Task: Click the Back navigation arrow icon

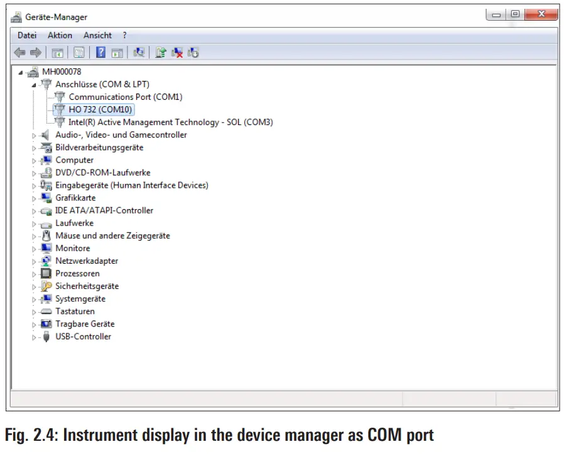Action: coord(19,52)
